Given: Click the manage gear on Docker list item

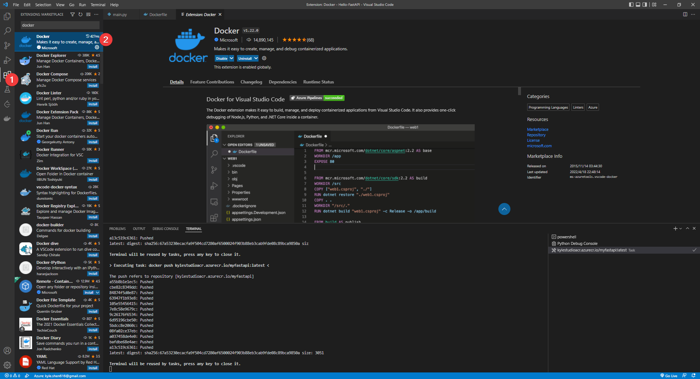Looking at the screenshot, I should 97,47.
